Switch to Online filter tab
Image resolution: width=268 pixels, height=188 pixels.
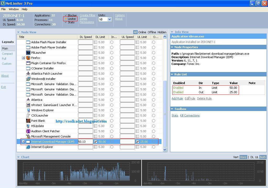[142, 32]
